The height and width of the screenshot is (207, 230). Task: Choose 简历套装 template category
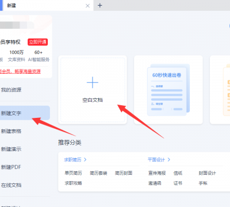pyautogui.click(x=98, y=173)
